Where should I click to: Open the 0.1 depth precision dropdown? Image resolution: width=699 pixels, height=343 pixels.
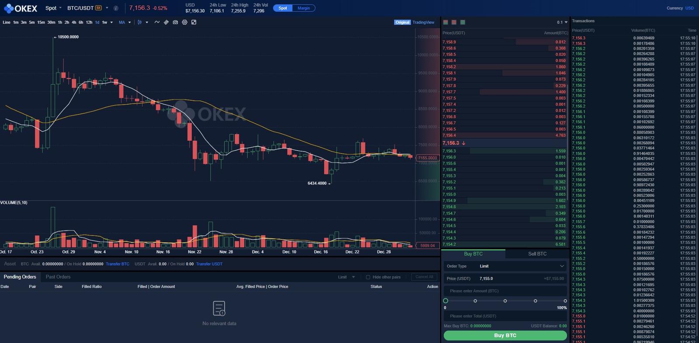click(x=562, y=22)
